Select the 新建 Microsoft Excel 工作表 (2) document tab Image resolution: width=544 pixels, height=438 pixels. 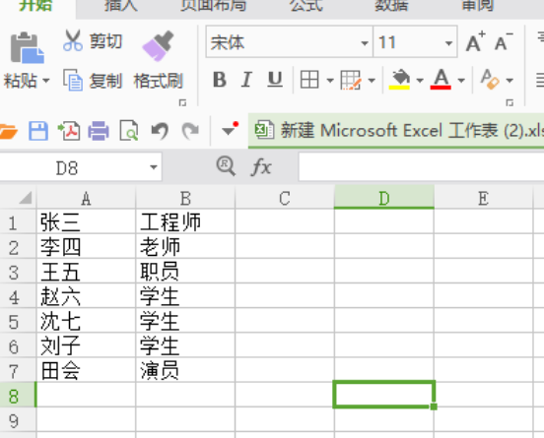coord(396,131)
